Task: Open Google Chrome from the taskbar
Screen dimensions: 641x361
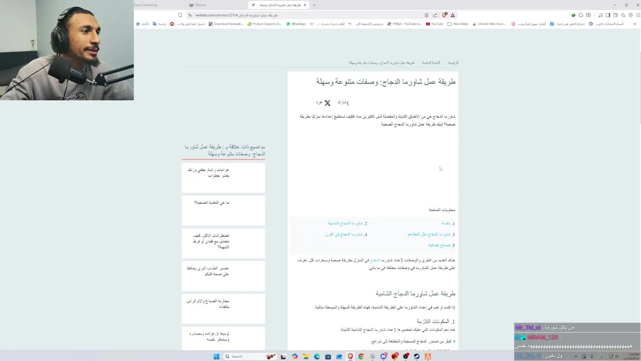Action: [x=361, y=356]
